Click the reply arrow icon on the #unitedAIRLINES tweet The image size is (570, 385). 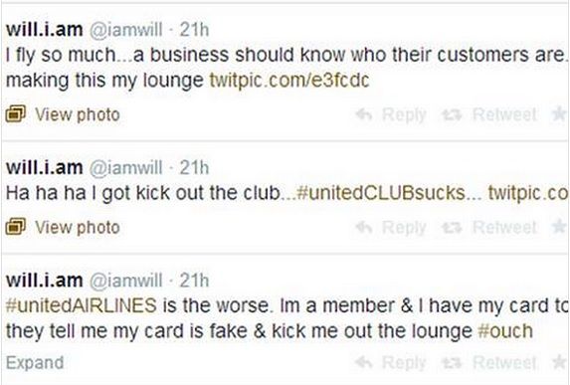click(x=364, y=362)
